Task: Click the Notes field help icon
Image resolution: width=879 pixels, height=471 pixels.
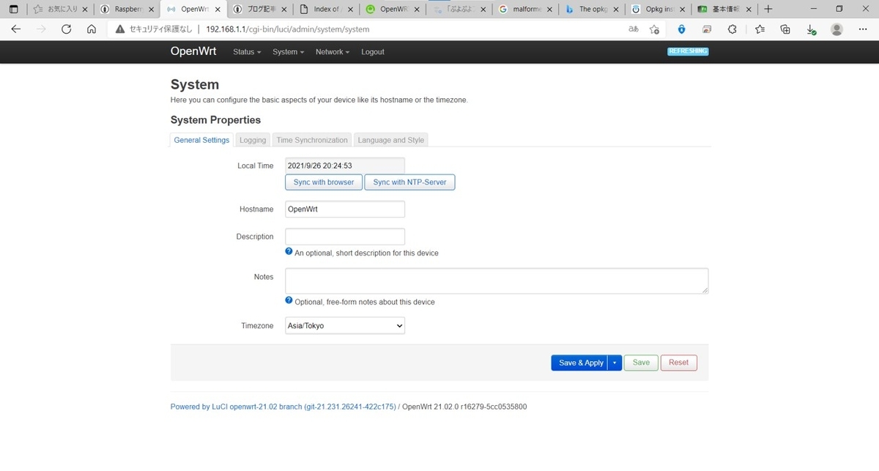Action: (x=289, y=300)
